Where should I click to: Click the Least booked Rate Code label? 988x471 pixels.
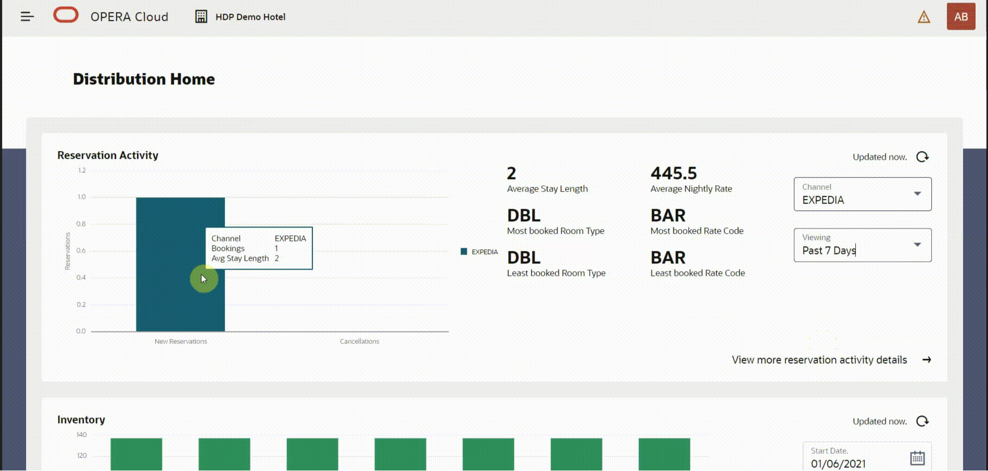click(x=698, y=273)
